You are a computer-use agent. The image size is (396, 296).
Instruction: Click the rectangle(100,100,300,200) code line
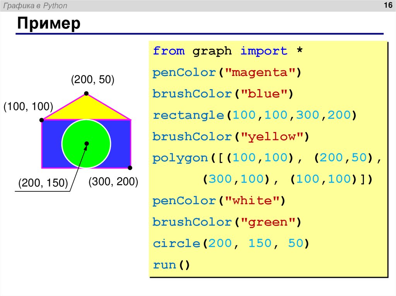[254, 115]
